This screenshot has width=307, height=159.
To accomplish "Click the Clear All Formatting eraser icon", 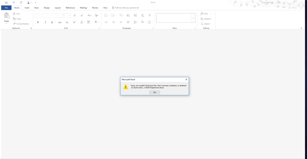I will [96, 16].
